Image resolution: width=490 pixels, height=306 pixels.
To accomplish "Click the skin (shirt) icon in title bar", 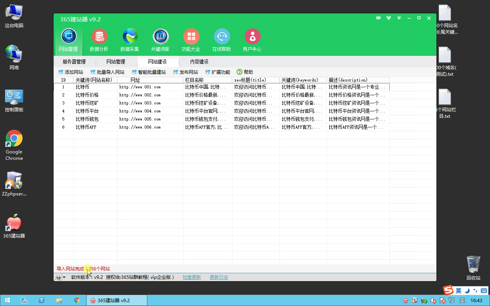I will click(x=389, y=18).
